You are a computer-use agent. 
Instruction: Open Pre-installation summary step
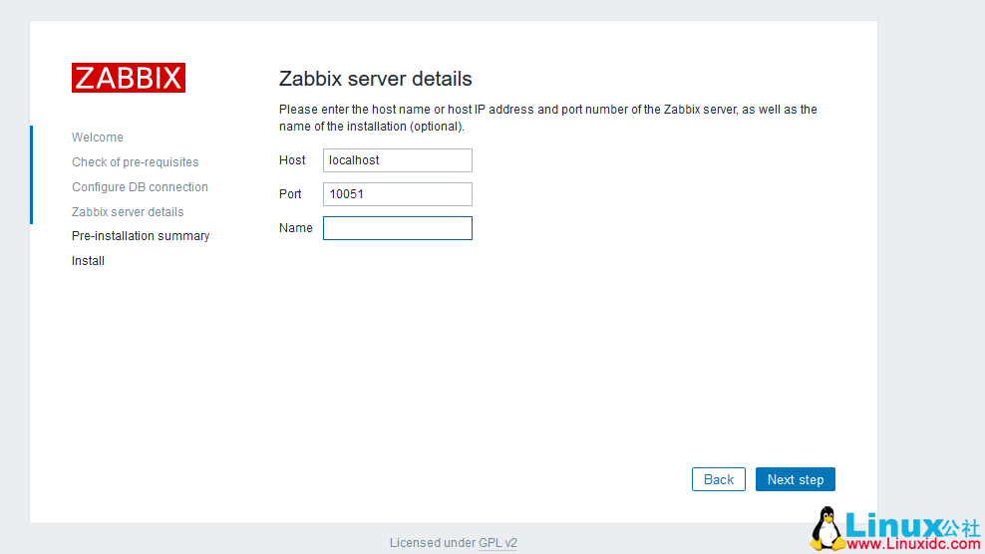[141, 236]
